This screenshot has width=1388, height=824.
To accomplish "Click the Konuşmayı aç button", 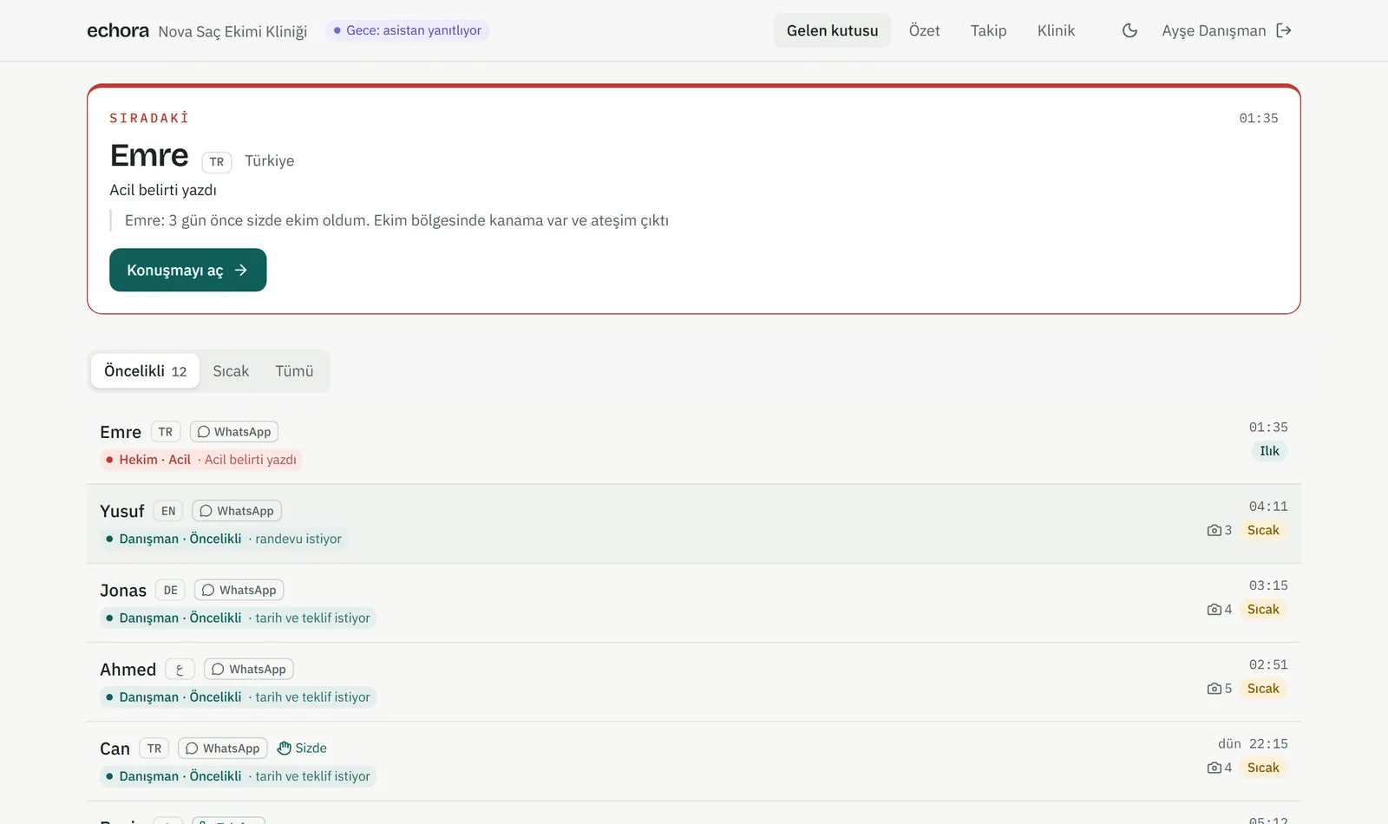I will (x=187, y=270).
